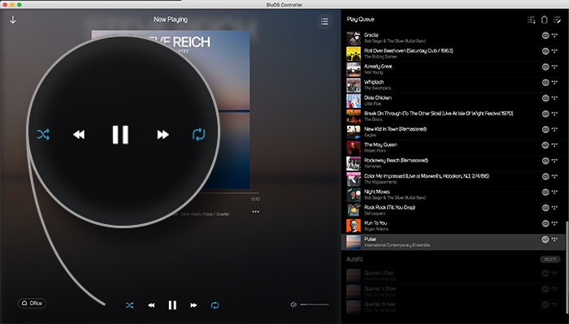Viewport: 569px width, 324px height.
Task: Click the DELETE button beside Autofill
Action: pyautogui.click(x=549, y=259)
